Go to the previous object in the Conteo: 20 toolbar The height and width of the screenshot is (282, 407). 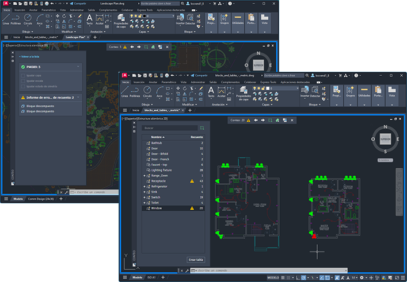[256, 120]
